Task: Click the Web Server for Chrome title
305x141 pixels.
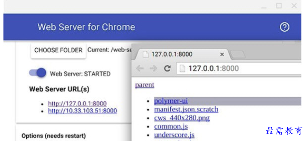Action: click(x=86, y=27)
